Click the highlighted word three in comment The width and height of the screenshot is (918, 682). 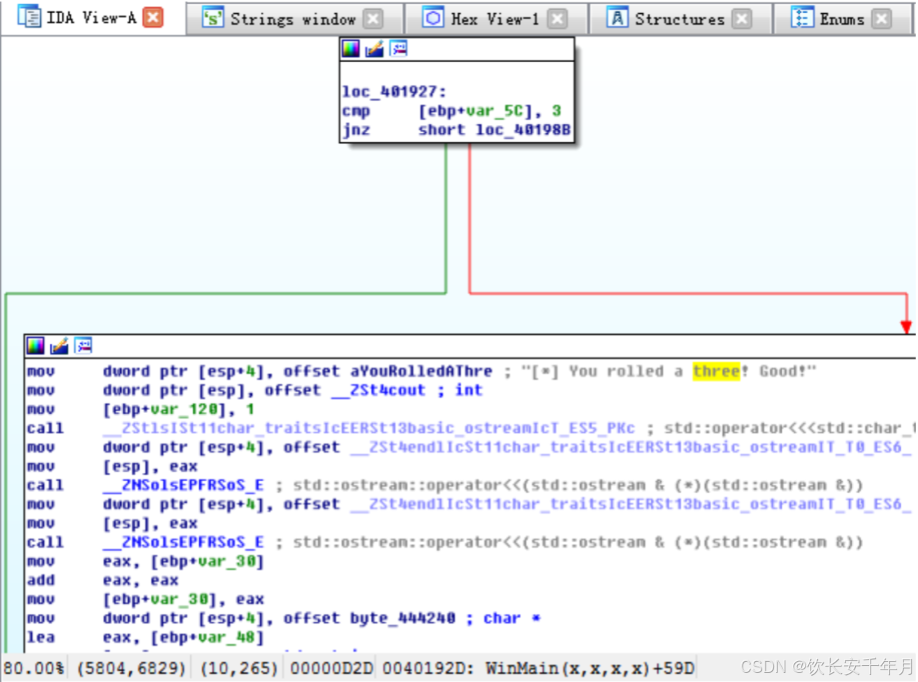tap(716, 371)
